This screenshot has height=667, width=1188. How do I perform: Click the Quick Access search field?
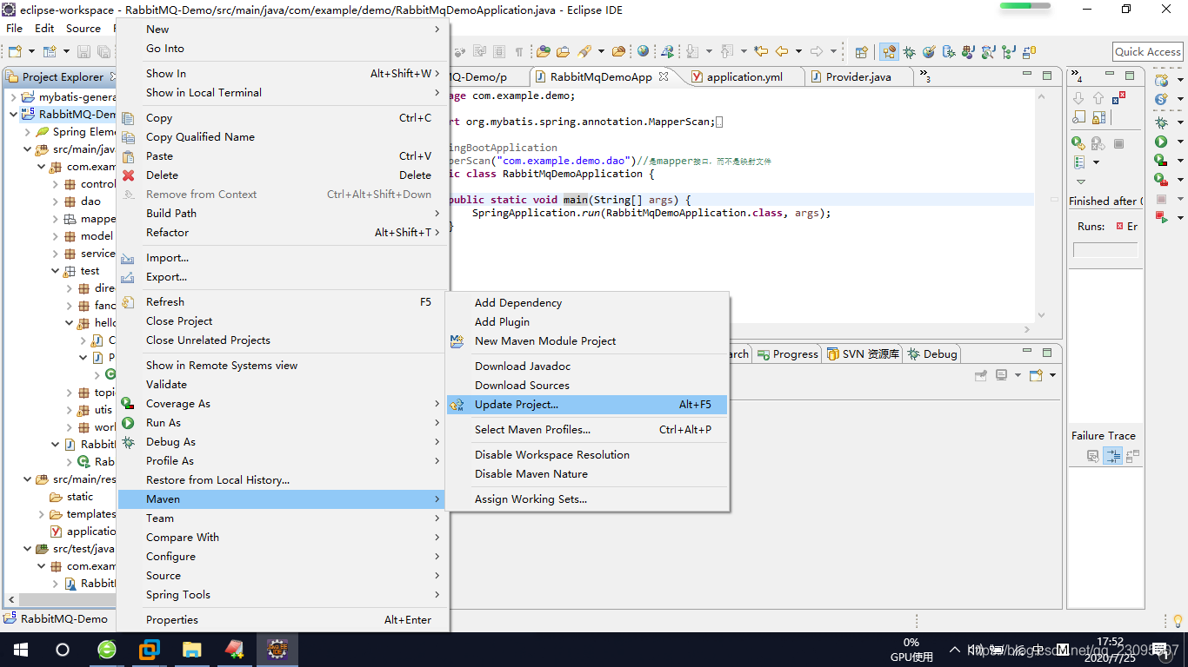tap(1147, 52)
